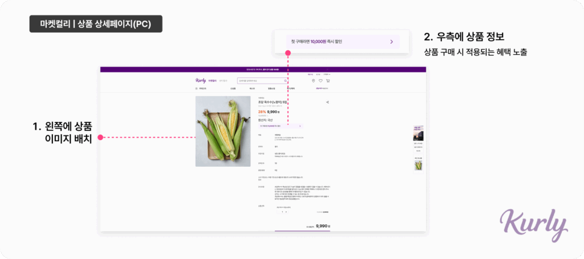Open the 고객센터 dropdown
Image resolution: width=584 pixels, height=259 pixels.
click(x=327, y=75)
